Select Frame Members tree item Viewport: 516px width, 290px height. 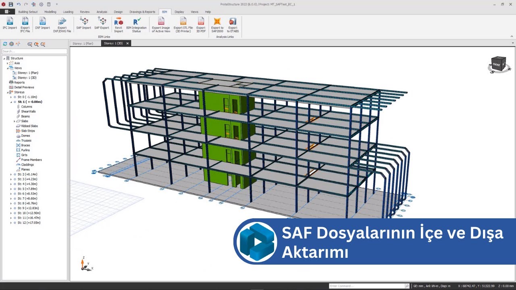point(31,160)
